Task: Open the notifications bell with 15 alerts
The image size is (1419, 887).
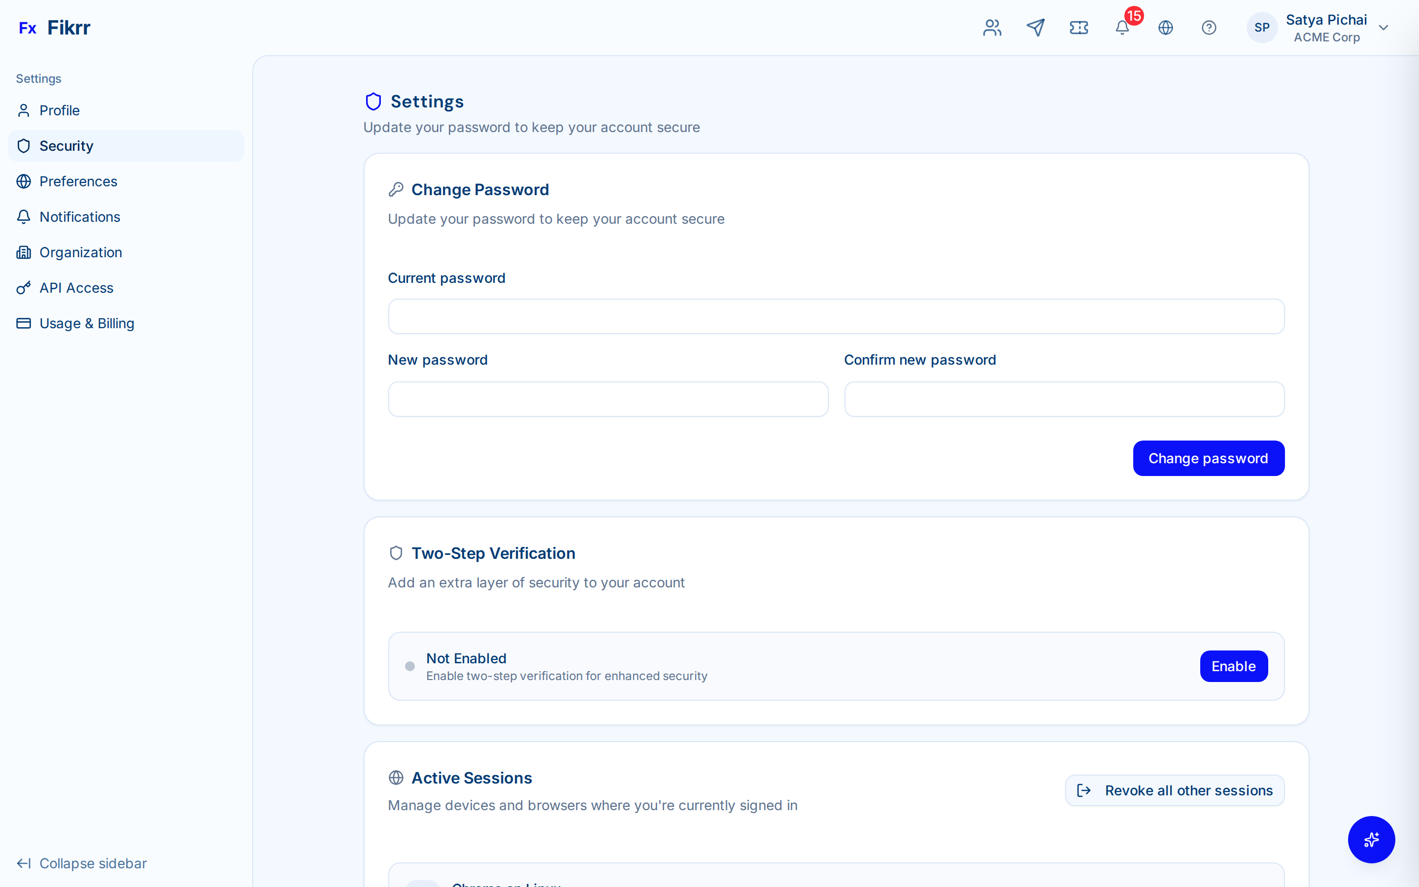Action: tap(1122, 28)
